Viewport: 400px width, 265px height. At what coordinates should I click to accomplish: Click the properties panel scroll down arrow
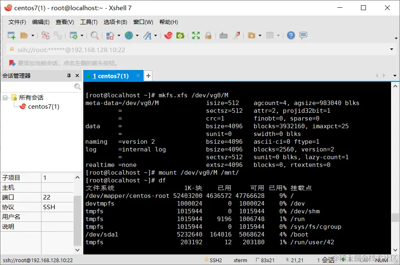click(77, 250)
